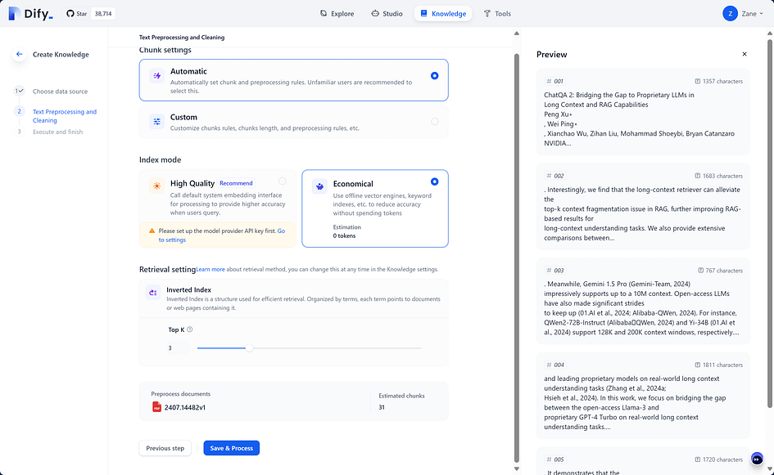
Task: Click the 1357 characters count icon
Action: pyautogui.click(x=698, y=81)
